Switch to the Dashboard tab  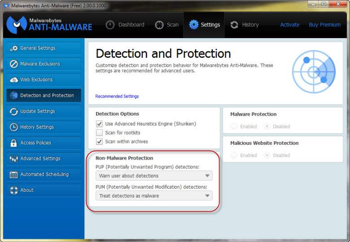pyautogui.click(x=125, y=25)
